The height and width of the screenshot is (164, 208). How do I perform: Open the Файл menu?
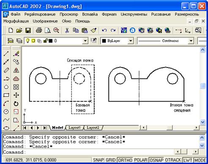pyautogui.click(x=16, y=14)
